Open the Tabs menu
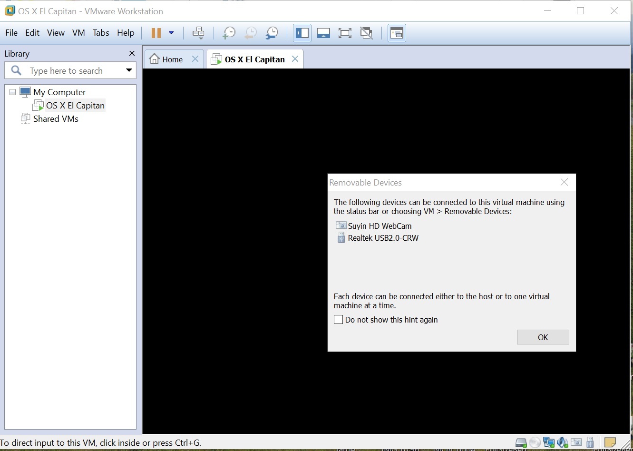Image resolution: width=633 pixels, height=451 pixels. click(101, 33)
